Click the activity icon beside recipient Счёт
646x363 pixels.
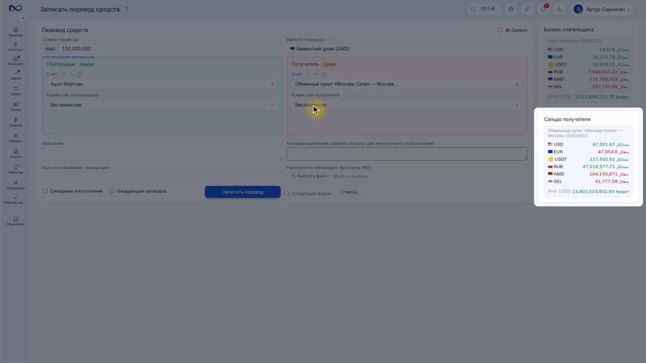click(317, 74)
